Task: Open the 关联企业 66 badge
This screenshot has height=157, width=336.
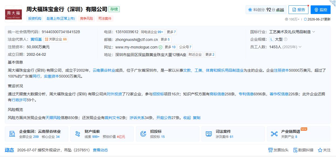Action: (56, 39)
